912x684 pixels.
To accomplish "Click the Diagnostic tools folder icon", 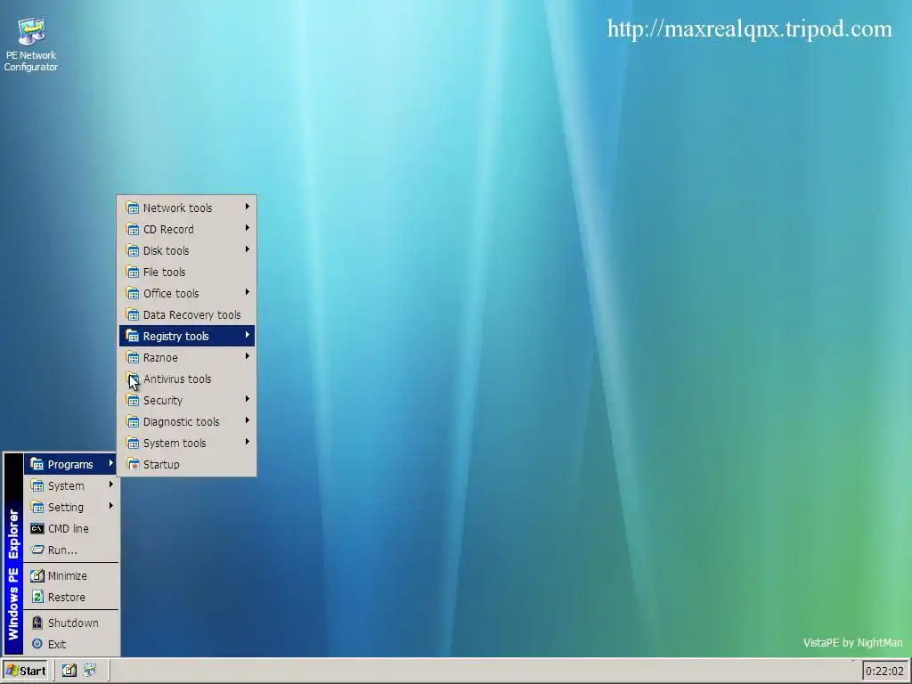I will click(x=133, y=421).
